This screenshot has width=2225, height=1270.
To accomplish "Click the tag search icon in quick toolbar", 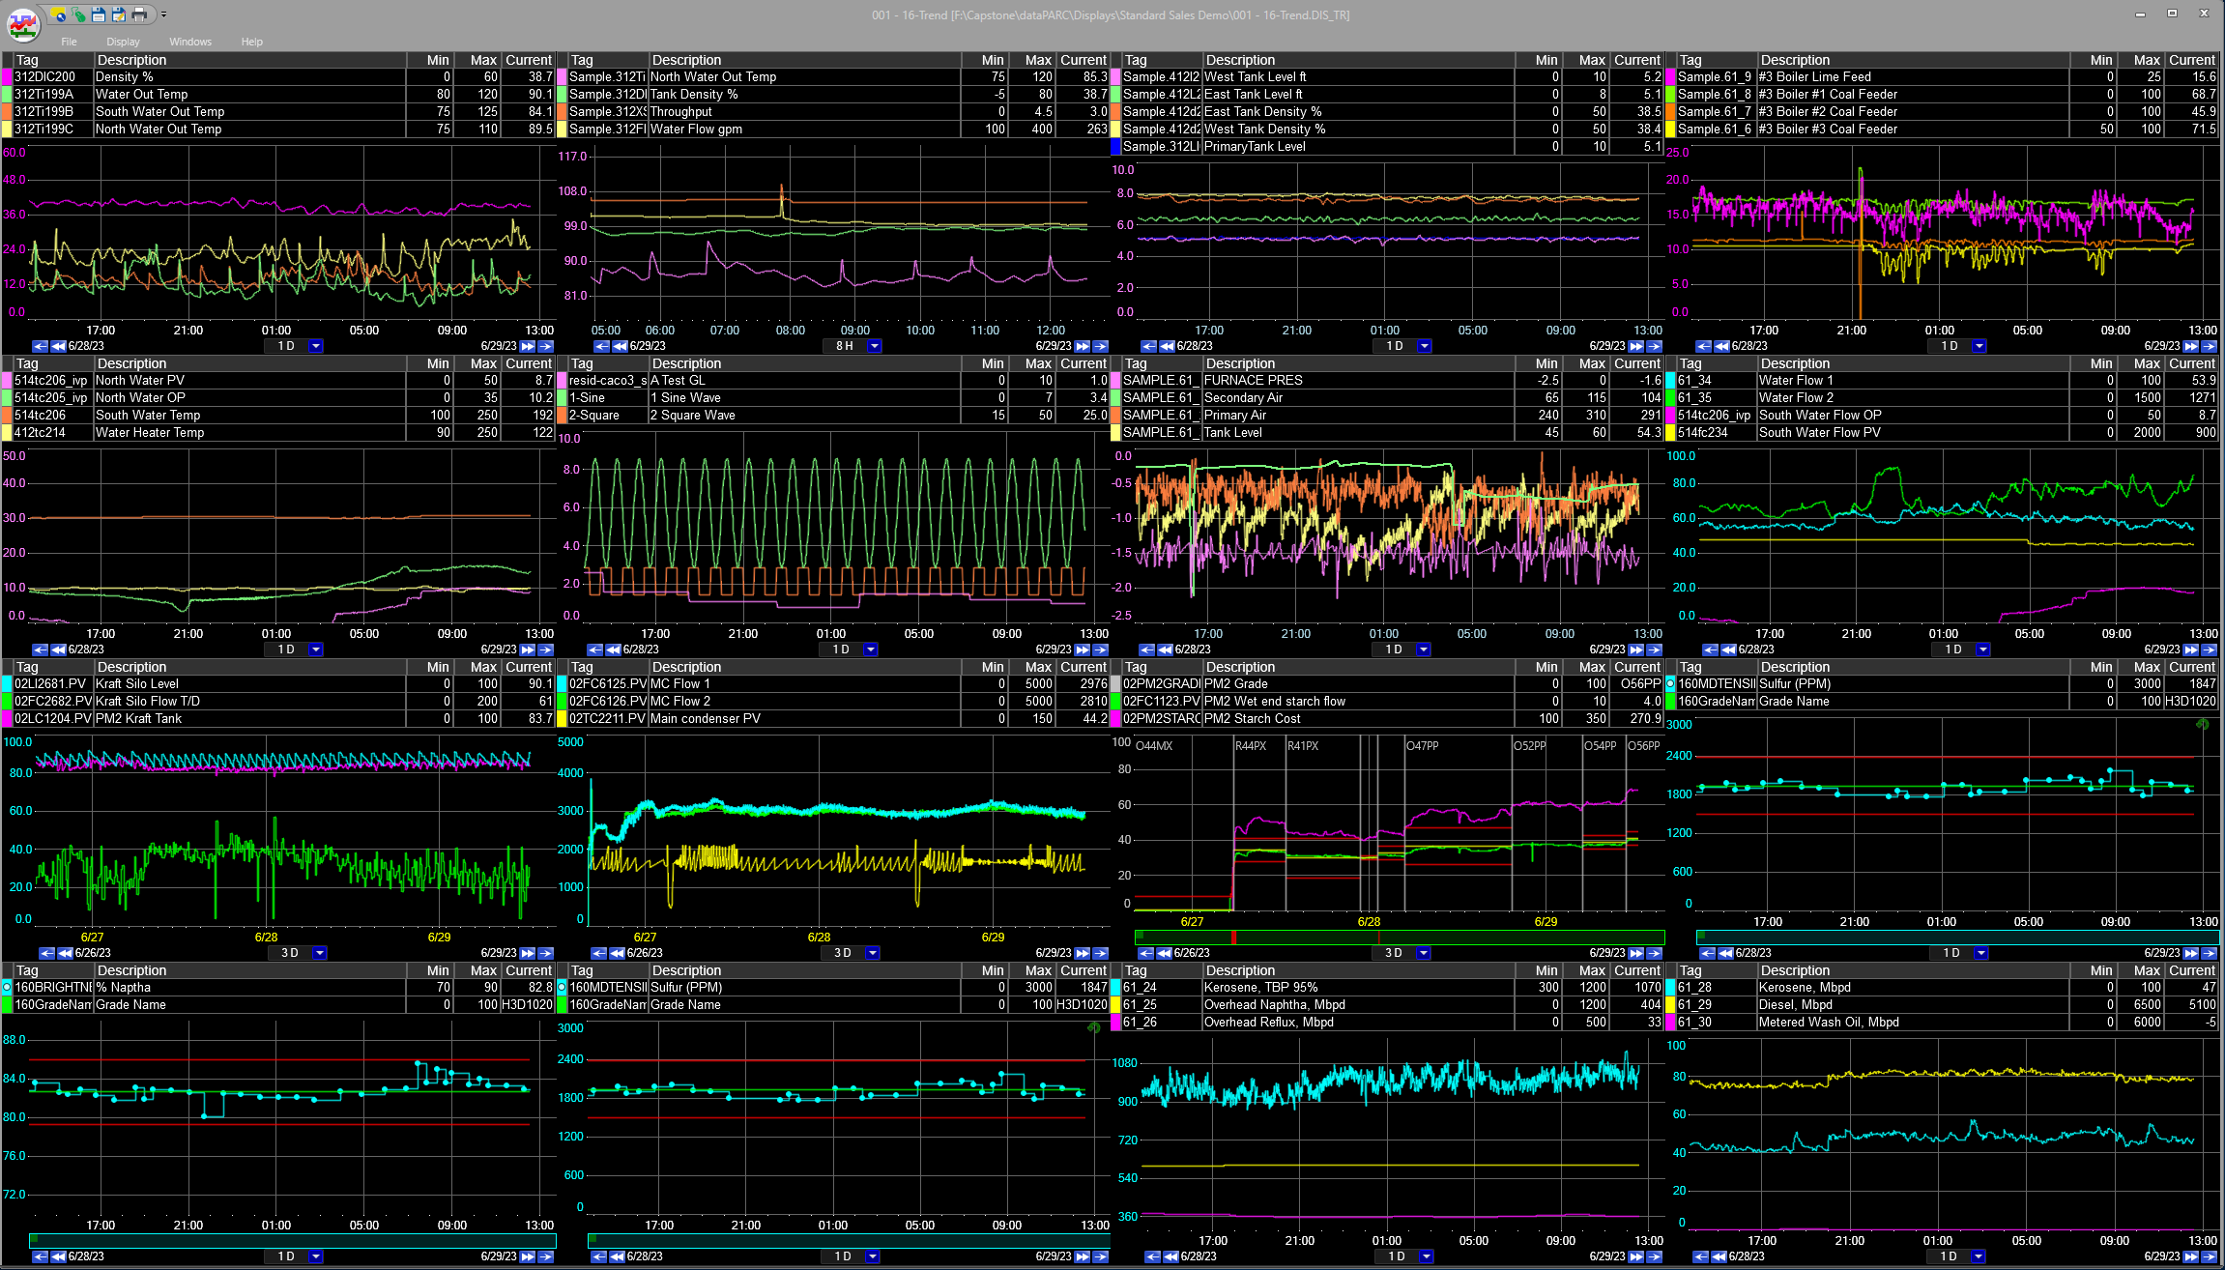I will click(x=60, y=14).
